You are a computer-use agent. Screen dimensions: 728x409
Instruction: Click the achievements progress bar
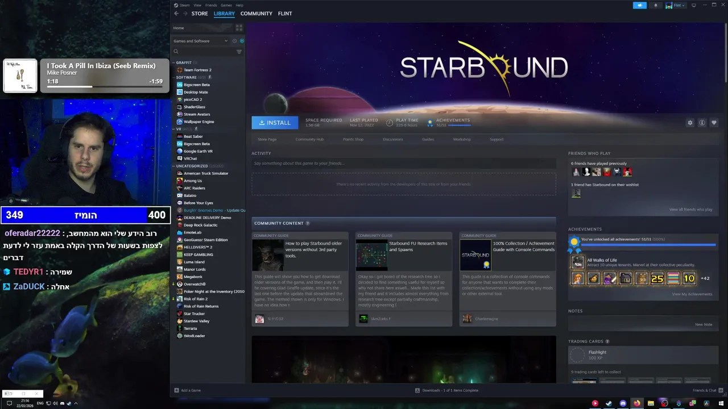tap(648, 245)
